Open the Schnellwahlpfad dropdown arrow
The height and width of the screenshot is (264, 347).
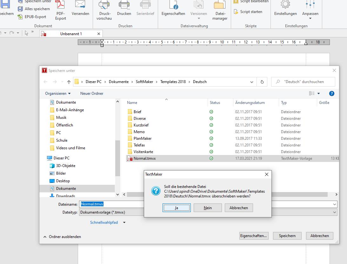pyautogui.click(x=124, y=222)
